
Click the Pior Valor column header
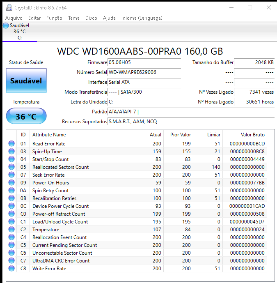[x=179, y=135]
